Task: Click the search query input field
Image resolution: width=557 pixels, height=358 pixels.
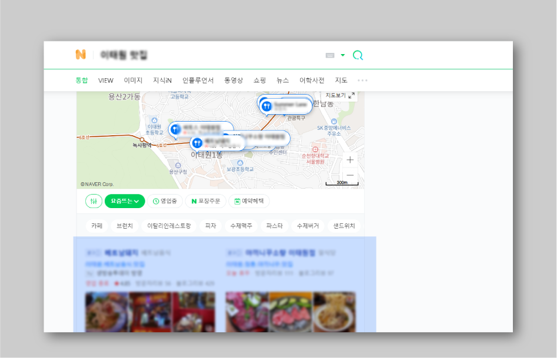Action: (206, 55)
